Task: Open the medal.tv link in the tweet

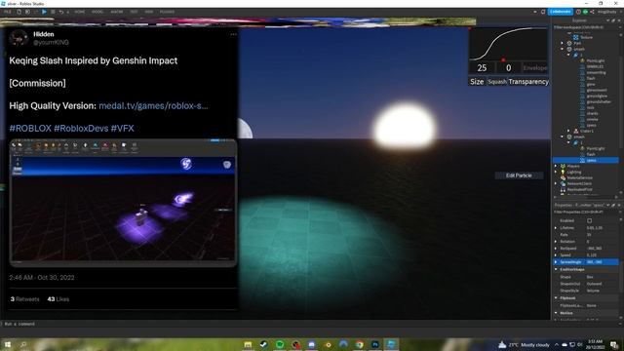Action: pos(153,106)
